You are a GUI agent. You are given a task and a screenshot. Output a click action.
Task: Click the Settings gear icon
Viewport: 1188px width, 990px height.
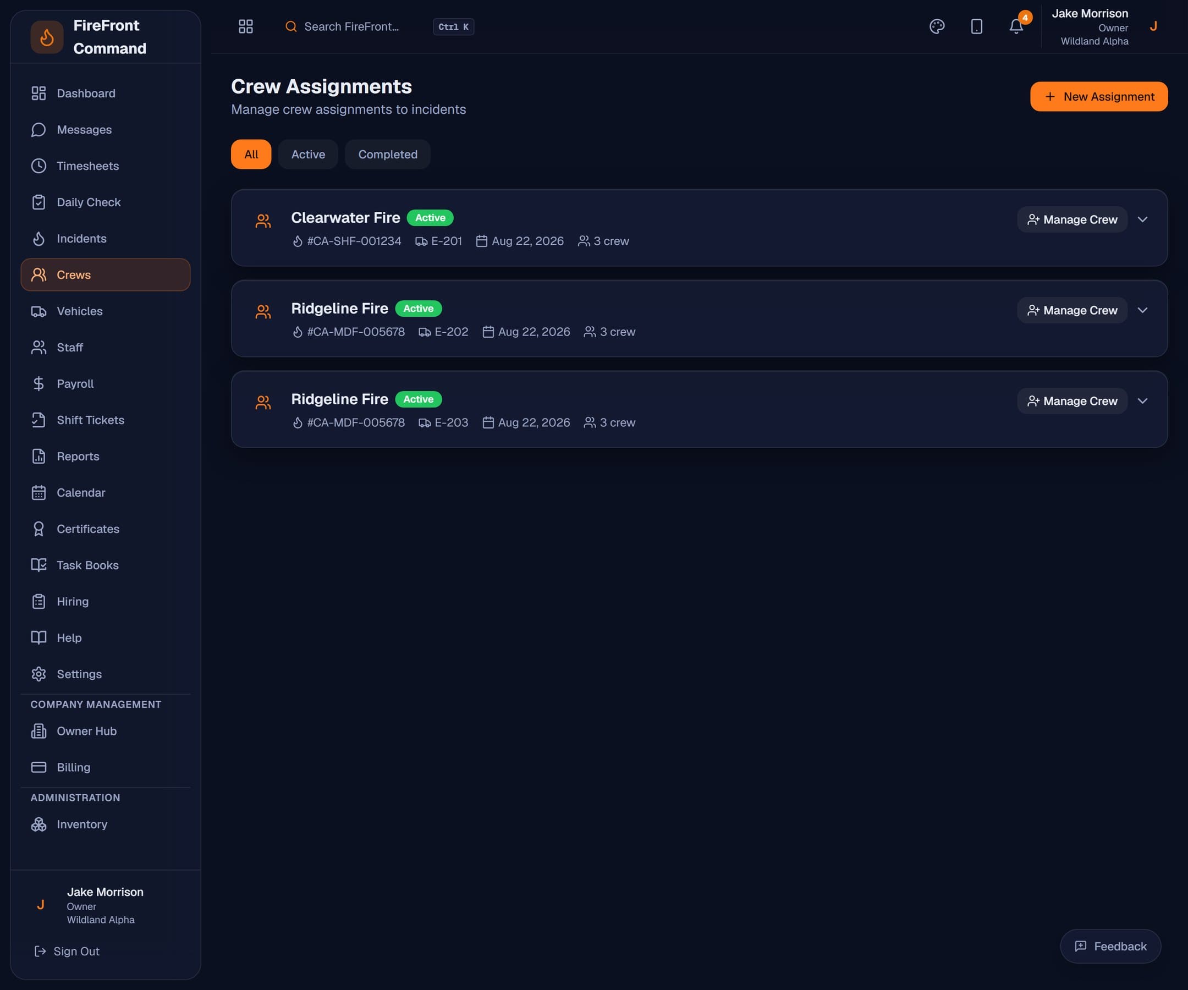[38, 674]
